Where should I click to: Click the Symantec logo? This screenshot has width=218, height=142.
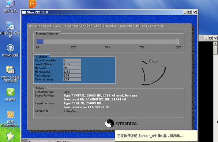pos(121,123)
